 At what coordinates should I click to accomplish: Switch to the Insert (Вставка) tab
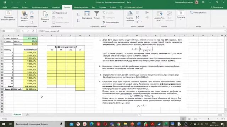click(25, 7)
